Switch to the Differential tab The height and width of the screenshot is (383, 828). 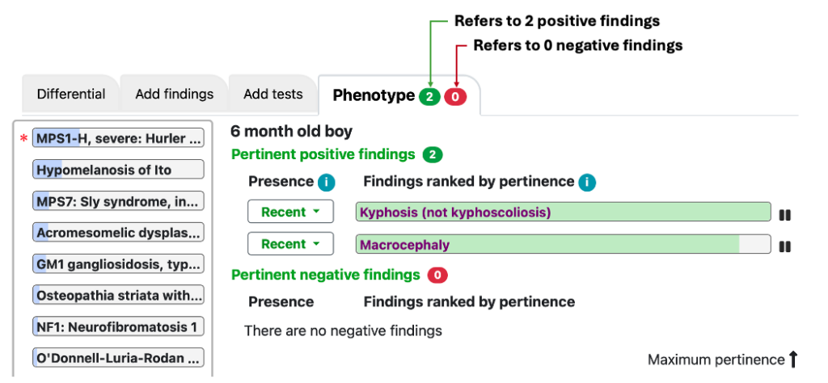coord(71,95)
